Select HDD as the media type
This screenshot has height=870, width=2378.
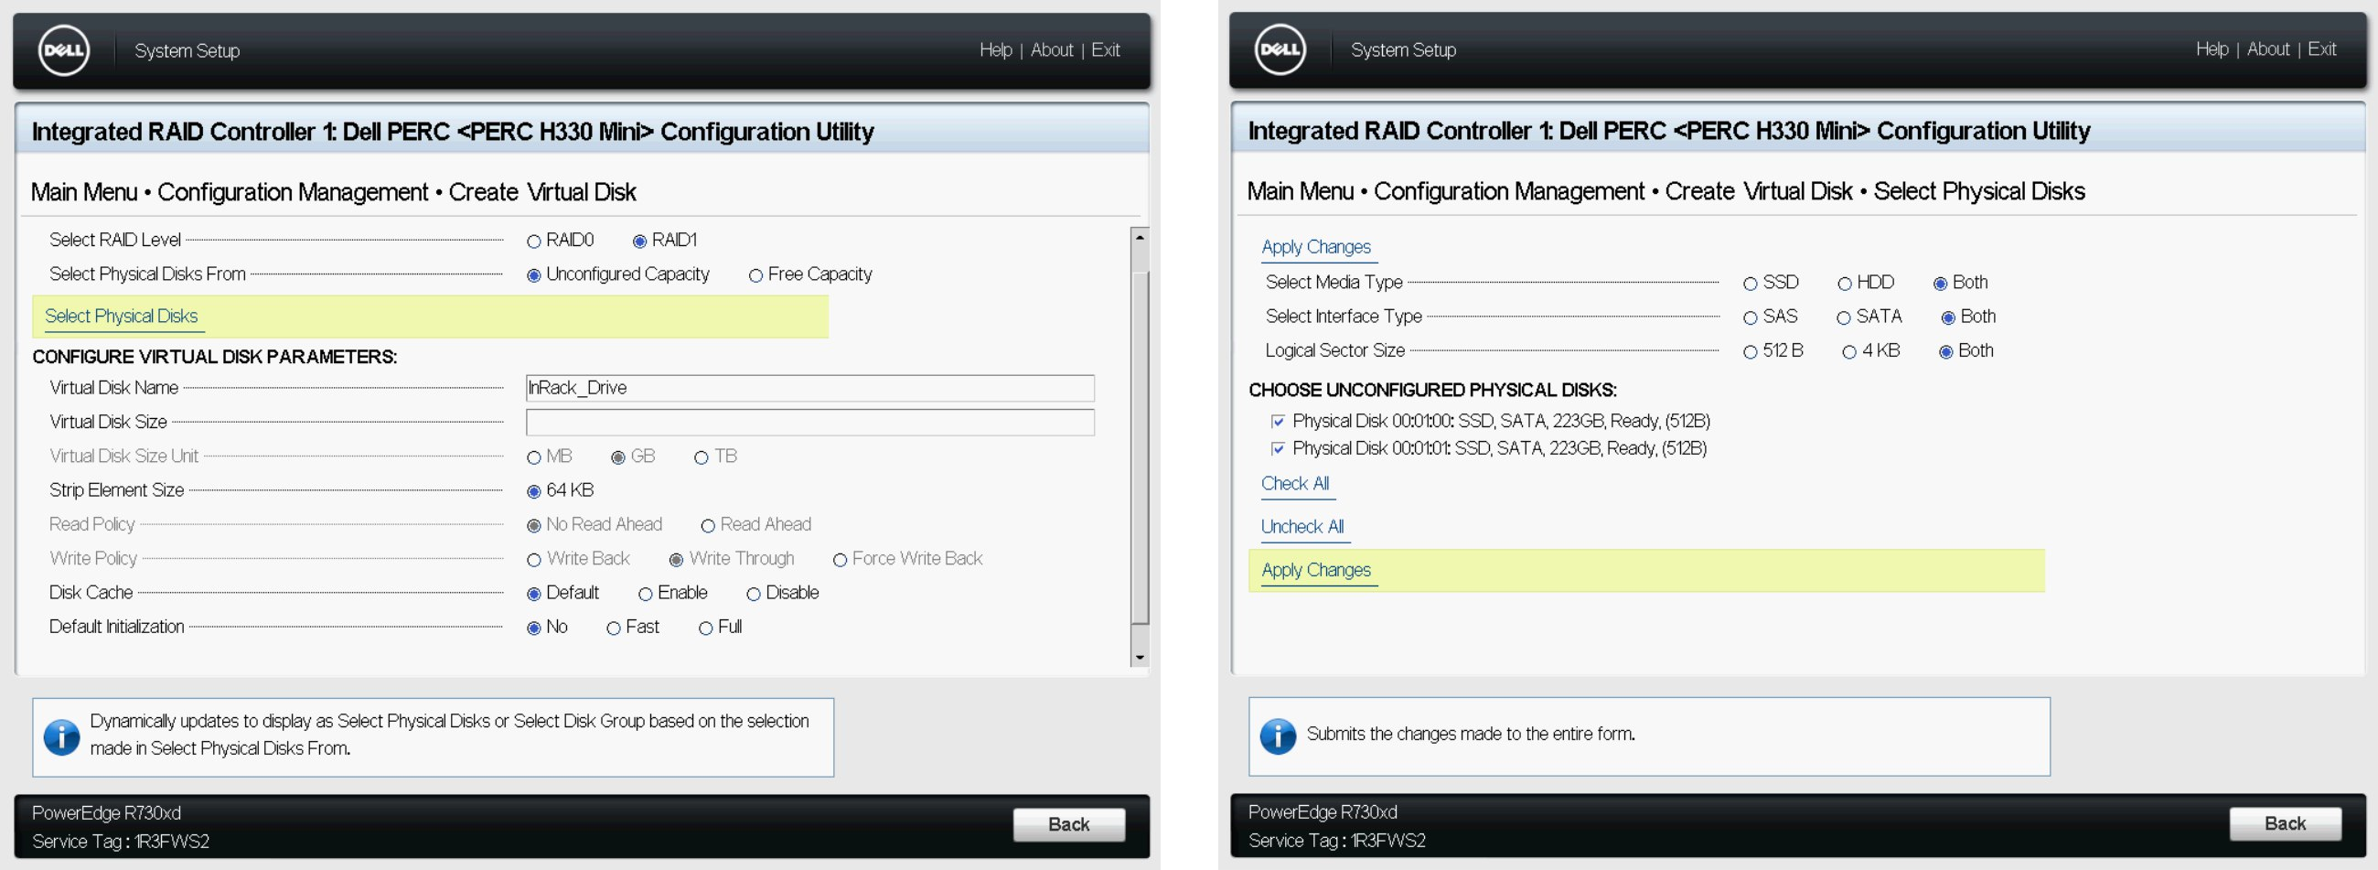[1845, 285]
